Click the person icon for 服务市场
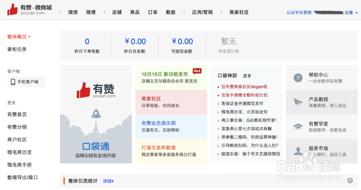This screenshot has width=361, height=190. 298,151
